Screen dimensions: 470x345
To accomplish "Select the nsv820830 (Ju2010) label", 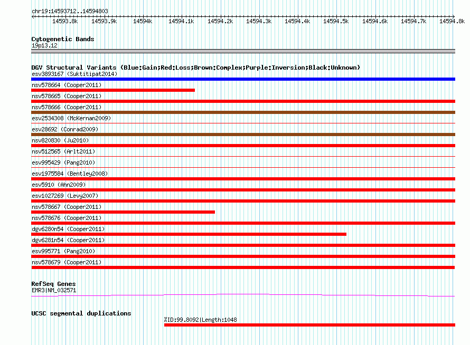I will [x=60, y=140].
